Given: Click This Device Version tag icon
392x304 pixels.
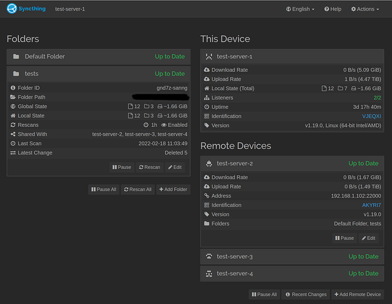Looking at the screenshot, I should point(207,125).
